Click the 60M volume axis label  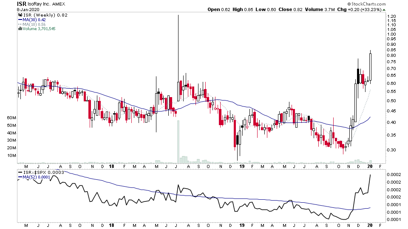[11, 118]
